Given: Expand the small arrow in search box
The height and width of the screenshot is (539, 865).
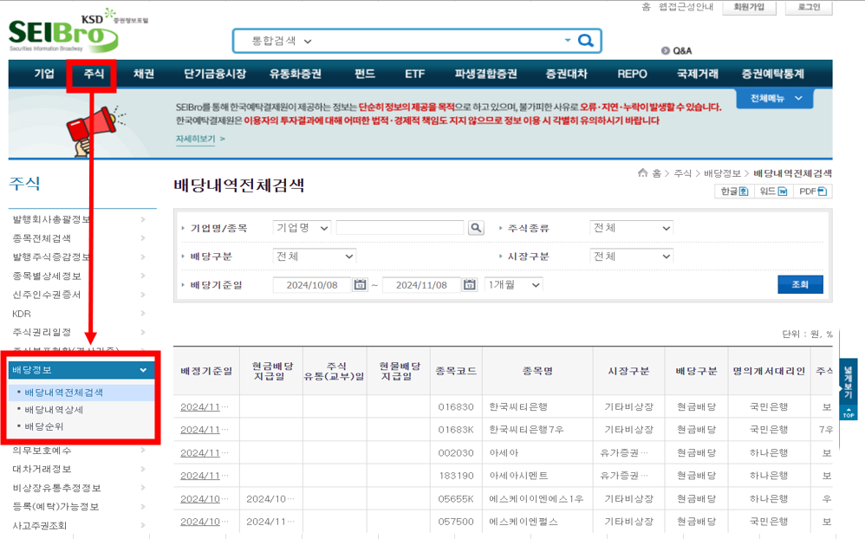Looking at the screenshot, I should [567, 40].
